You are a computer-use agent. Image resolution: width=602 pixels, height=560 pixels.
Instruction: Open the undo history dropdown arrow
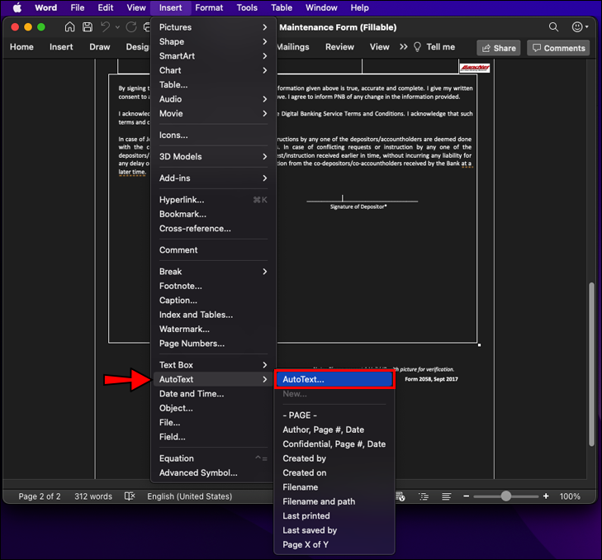(117, 27)
